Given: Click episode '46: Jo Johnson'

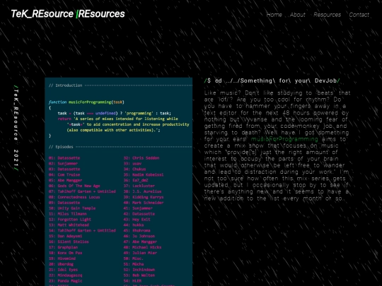Looking at the screenshot, I should (139, 237).
